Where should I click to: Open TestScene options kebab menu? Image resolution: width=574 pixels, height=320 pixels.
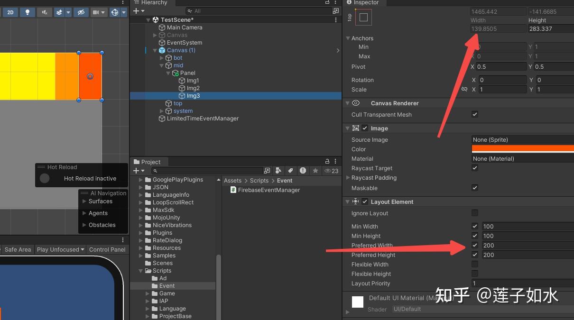click(336, 20)
